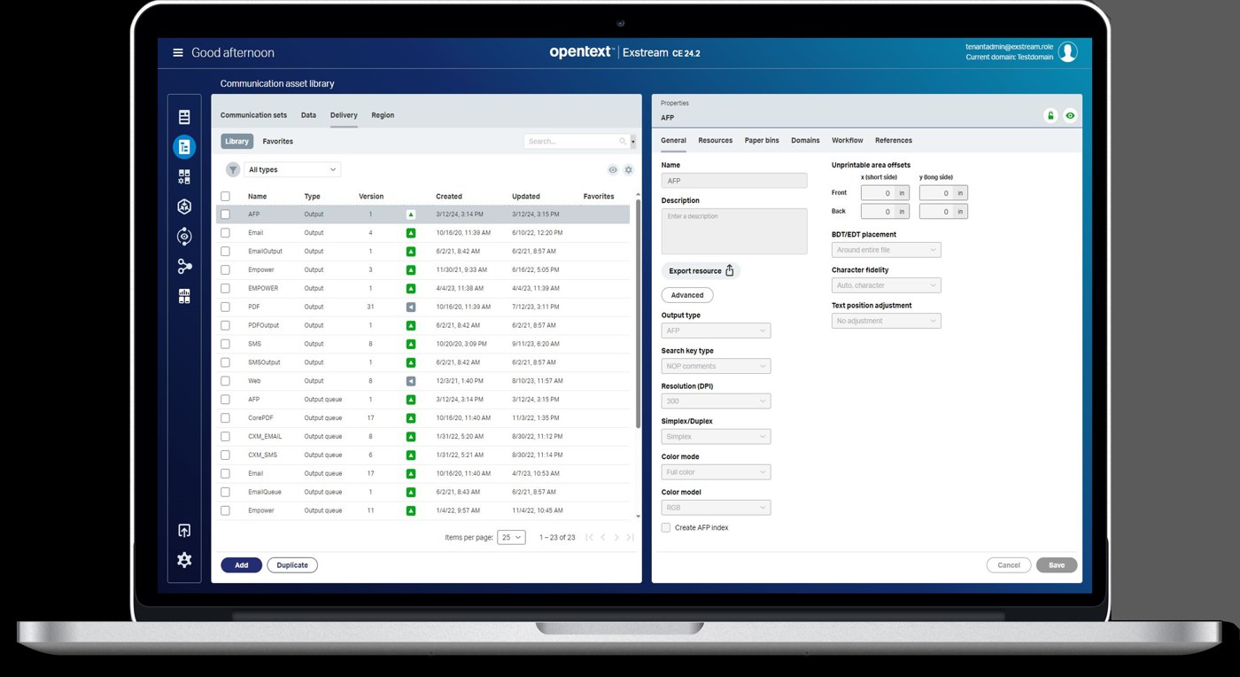Image resolution: width=1240 pixels, height=677 pixels.
Task: Click the Cancel button
Action: click(1009, 564)
